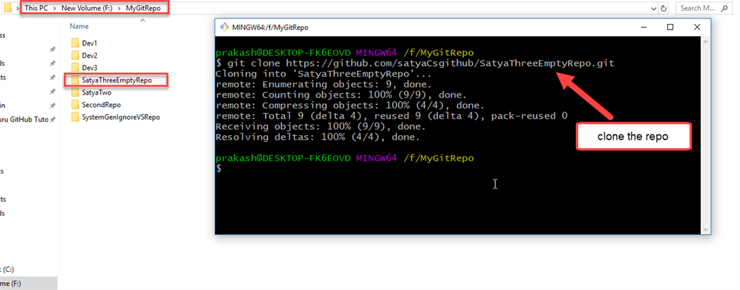
Task: Select Dev3 folder name
Action: click(90, 67)
